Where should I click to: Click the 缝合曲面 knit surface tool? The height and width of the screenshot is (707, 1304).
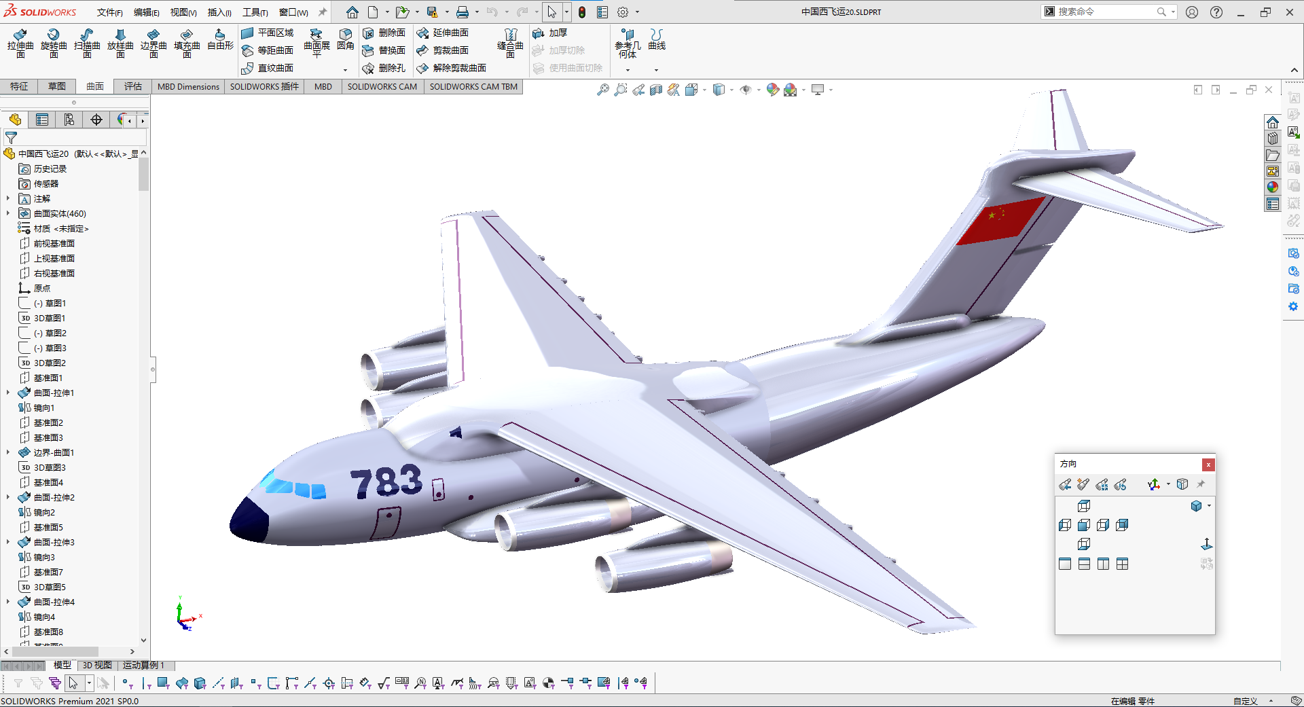[510, 42]
